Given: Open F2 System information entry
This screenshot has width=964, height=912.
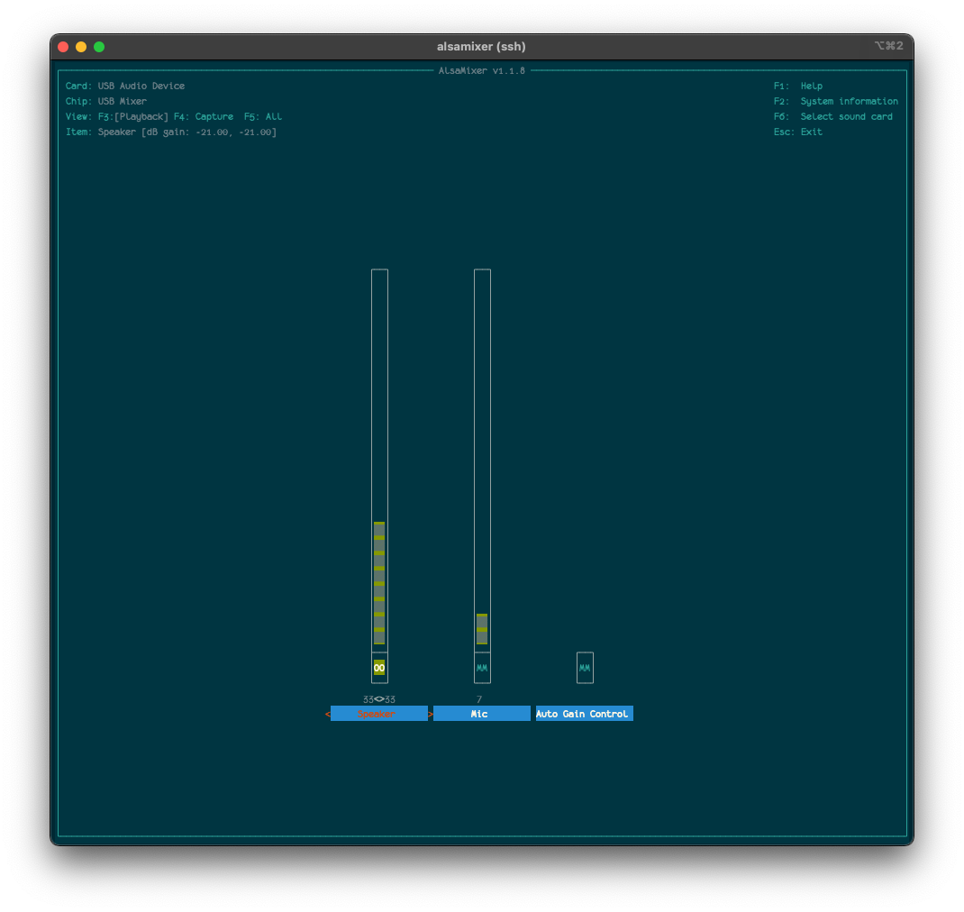Looking at the screenshot, I should [835, 101].
